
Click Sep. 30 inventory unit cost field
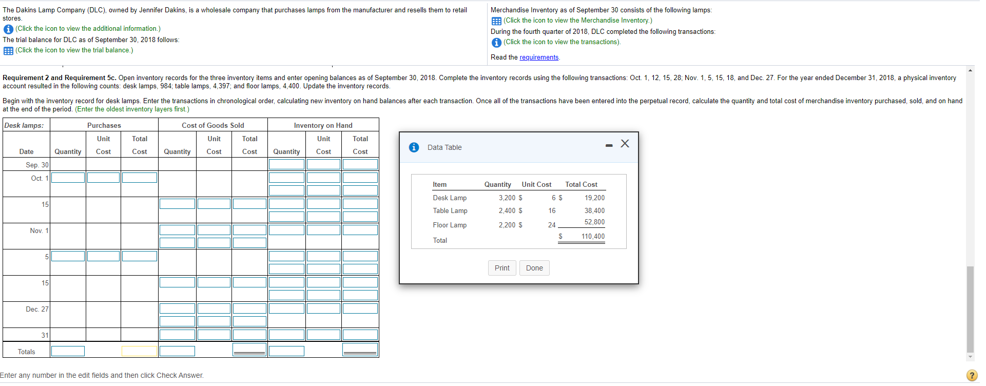coord(323,164)
